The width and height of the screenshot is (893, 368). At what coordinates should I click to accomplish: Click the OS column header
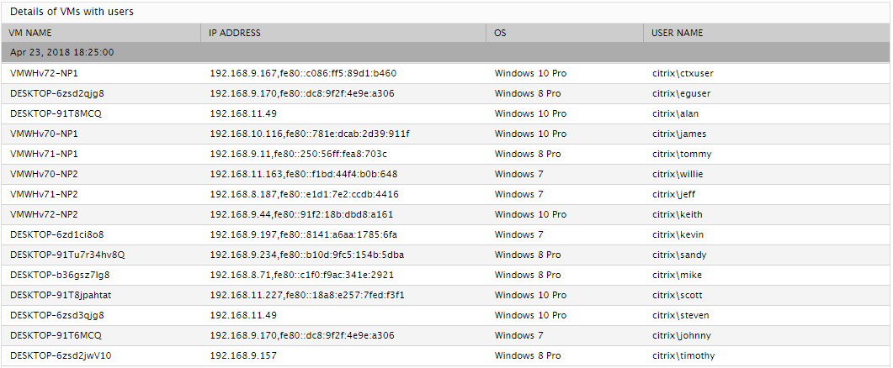[500, 33]
